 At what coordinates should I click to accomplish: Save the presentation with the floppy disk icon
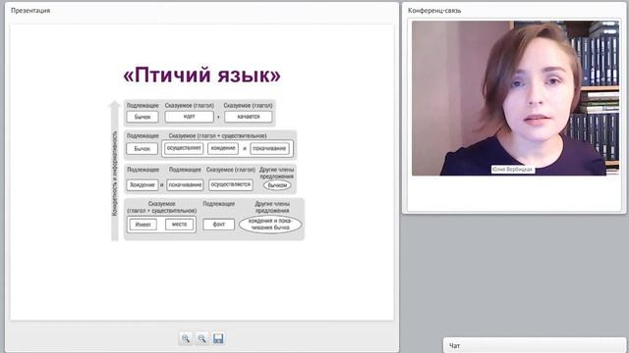pos(218,338)
